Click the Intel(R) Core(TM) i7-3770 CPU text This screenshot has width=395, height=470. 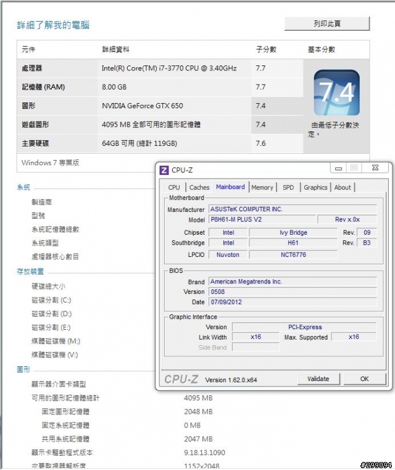(169, 69)
